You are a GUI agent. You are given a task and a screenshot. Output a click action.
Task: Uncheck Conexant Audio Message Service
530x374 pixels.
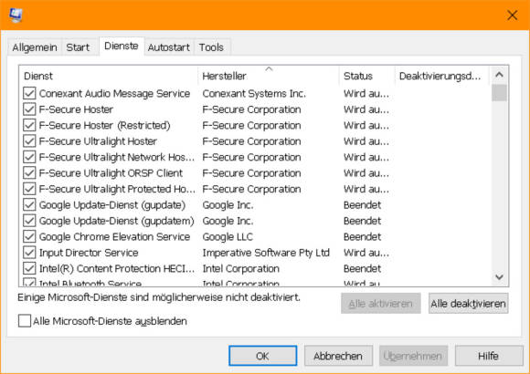click(29, 93)
